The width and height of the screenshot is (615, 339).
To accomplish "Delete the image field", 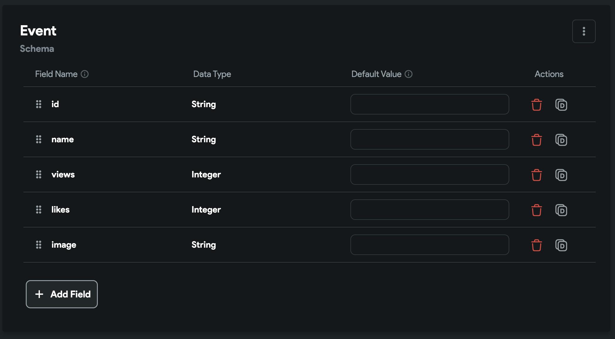I will coord(537,245).
